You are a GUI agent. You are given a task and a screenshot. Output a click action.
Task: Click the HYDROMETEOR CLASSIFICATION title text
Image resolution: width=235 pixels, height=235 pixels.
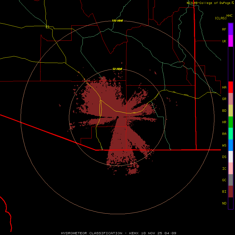click(92, 233)
